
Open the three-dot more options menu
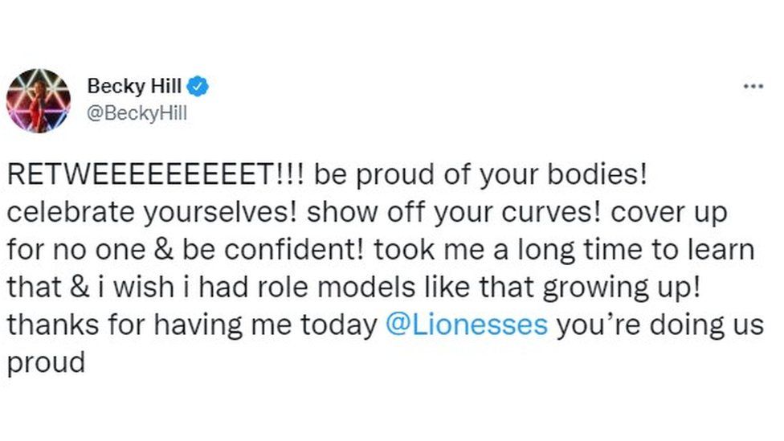(753, 86)
